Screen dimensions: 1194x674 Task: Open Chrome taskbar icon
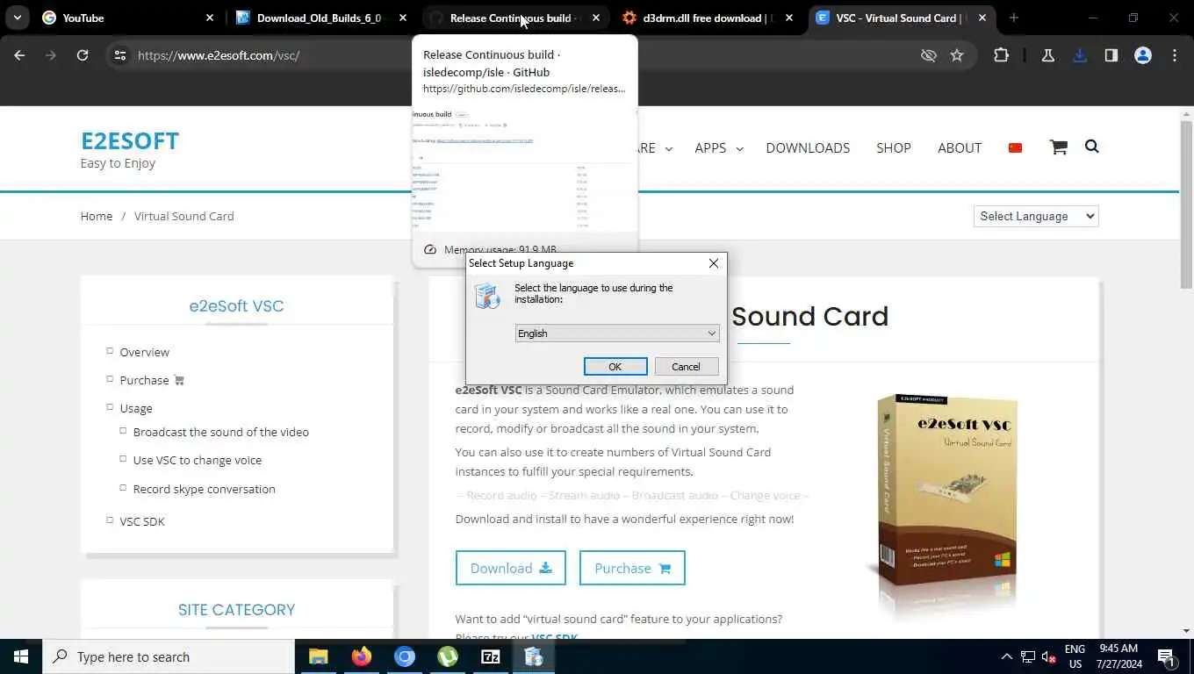click(x=404, y=656)
